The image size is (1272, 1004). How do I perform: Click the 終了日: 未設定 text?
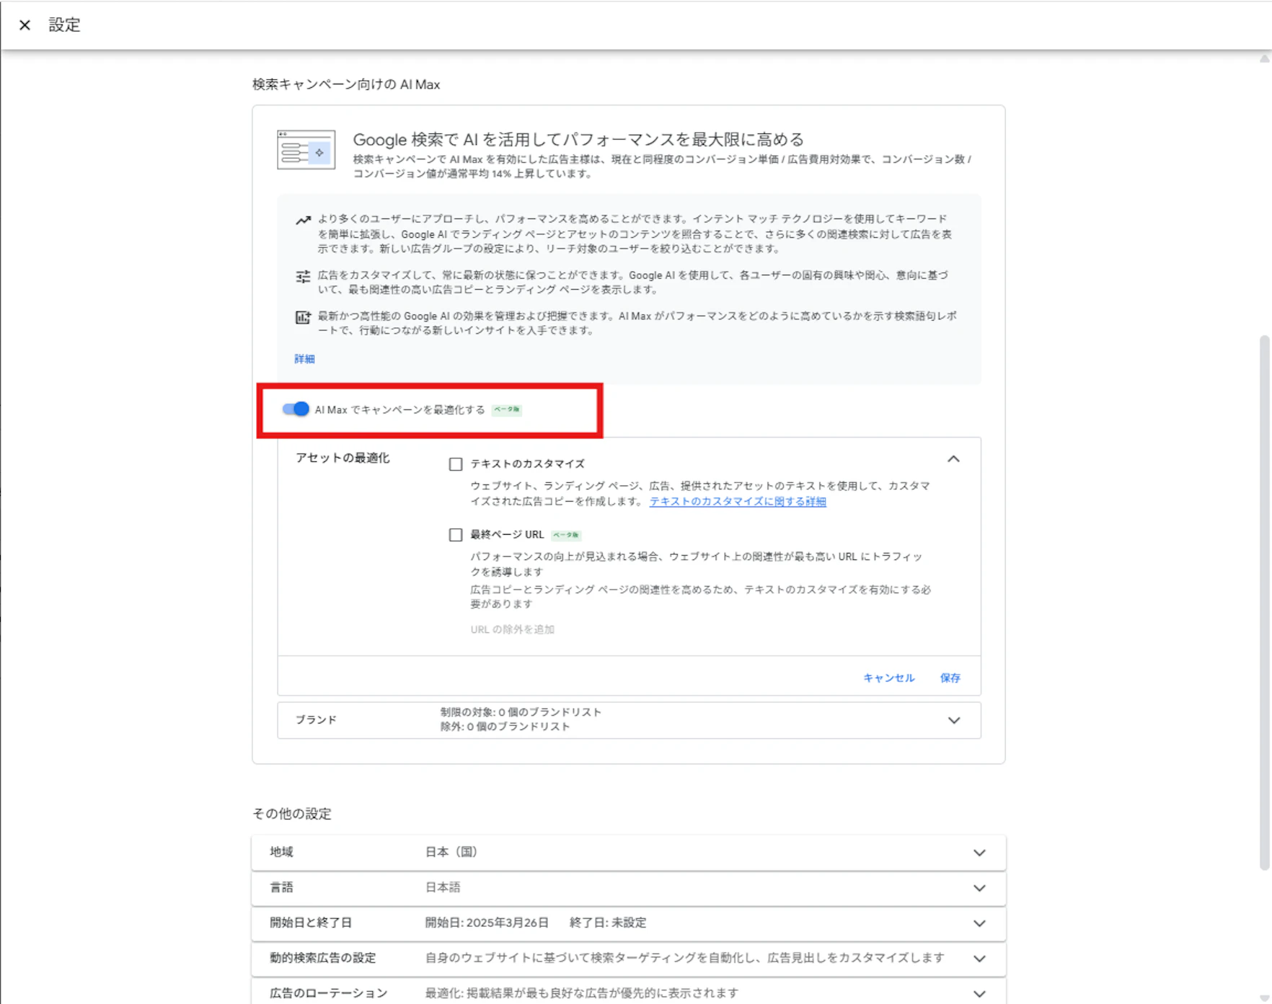608,923
